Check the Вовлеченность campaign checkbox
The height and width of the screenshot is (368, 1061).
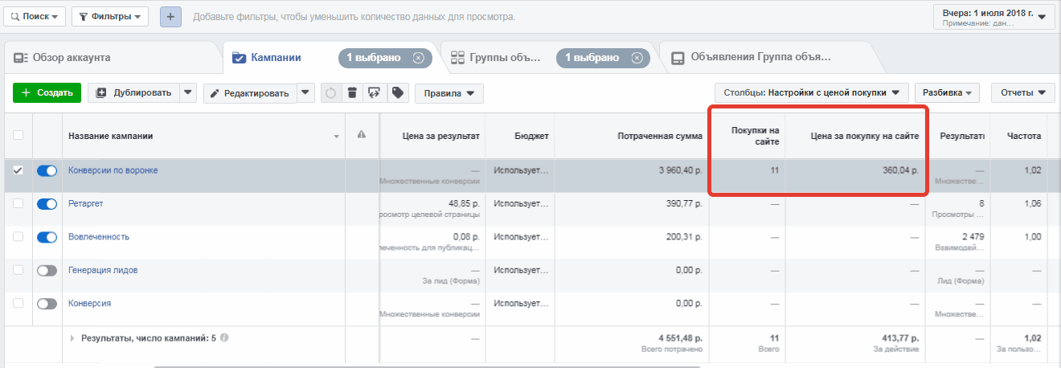(18, 237)
